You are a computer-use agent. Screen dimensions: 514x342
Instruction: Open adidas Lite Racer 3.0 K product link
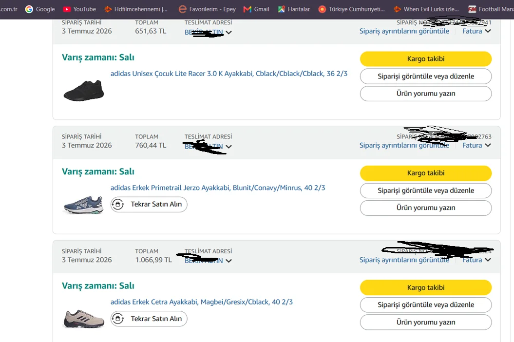click(x=229, y=74)
